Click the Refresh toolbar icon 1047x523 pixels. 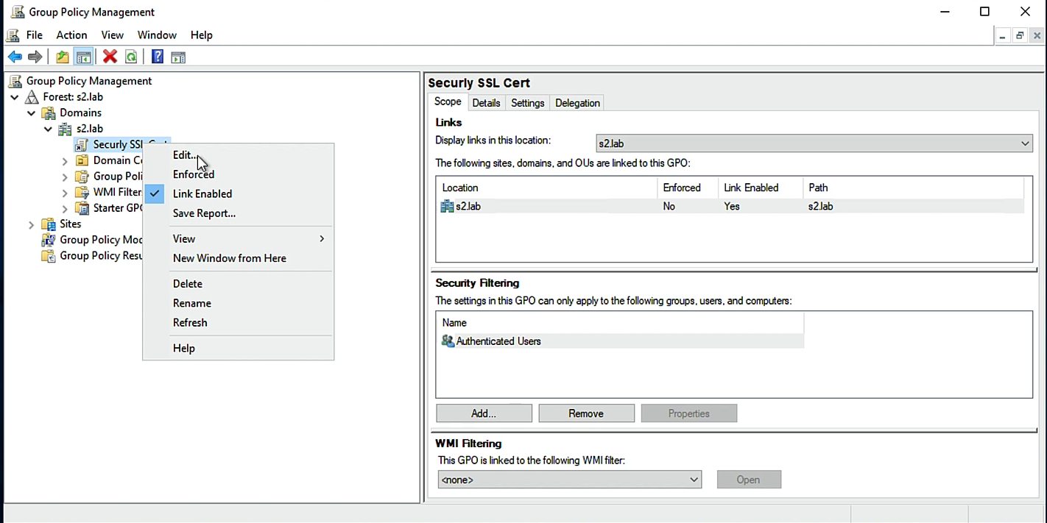click(x=131, y=57)
